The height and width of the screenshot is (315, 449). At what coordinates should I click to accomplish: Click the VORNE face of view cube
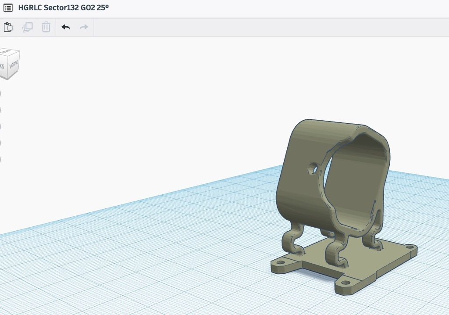pos(14,65)
